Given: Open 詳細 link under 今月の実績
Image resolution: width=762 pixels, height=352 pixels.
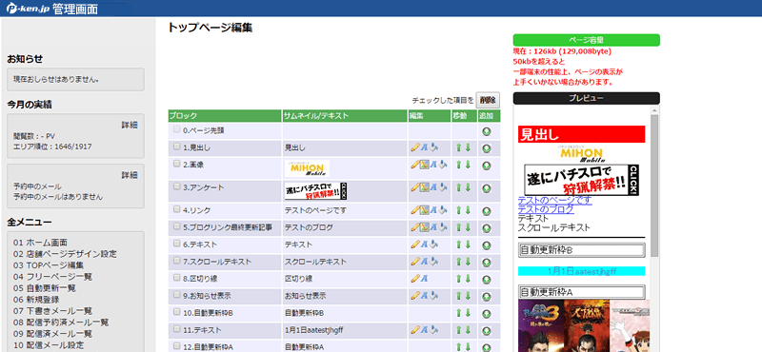Looking at the screenshot, I should point(130,125).
